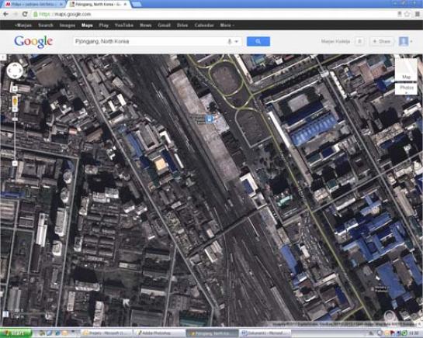Click the Marjan Koletja account name

tap(335, 42)
